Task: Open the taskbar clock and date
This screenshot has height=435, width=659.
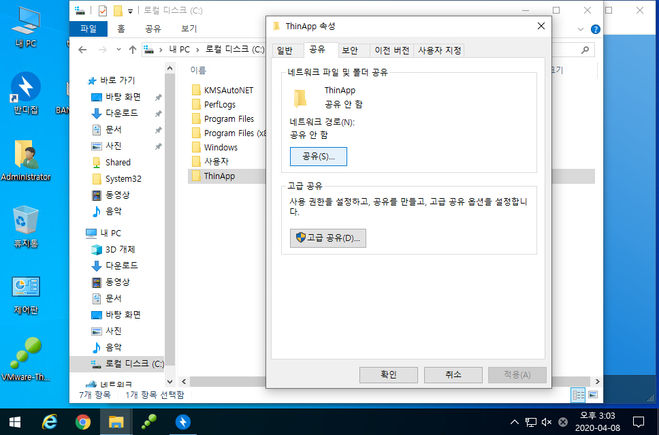Action: pyautogui.click(x=597, y=421)
